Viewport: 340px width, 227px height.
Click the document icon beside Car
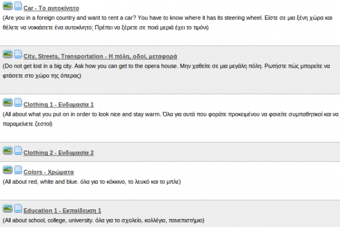pos(18,6)
